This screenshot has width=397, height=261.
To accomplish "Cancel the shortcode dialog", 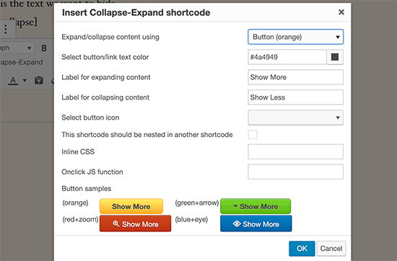I will (x=331, y=248).
